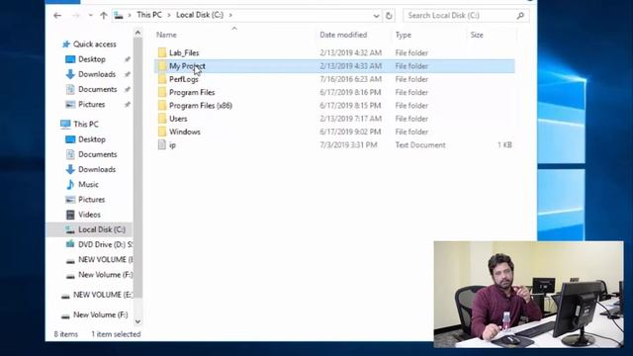Screen dimensions: 633x356
Task: Open pinned Pictures under Quick access
Action: point(92,105)
